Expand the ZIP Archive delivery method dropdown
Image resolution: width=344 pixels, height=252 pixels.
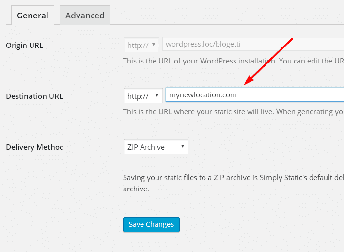point(156,147)
